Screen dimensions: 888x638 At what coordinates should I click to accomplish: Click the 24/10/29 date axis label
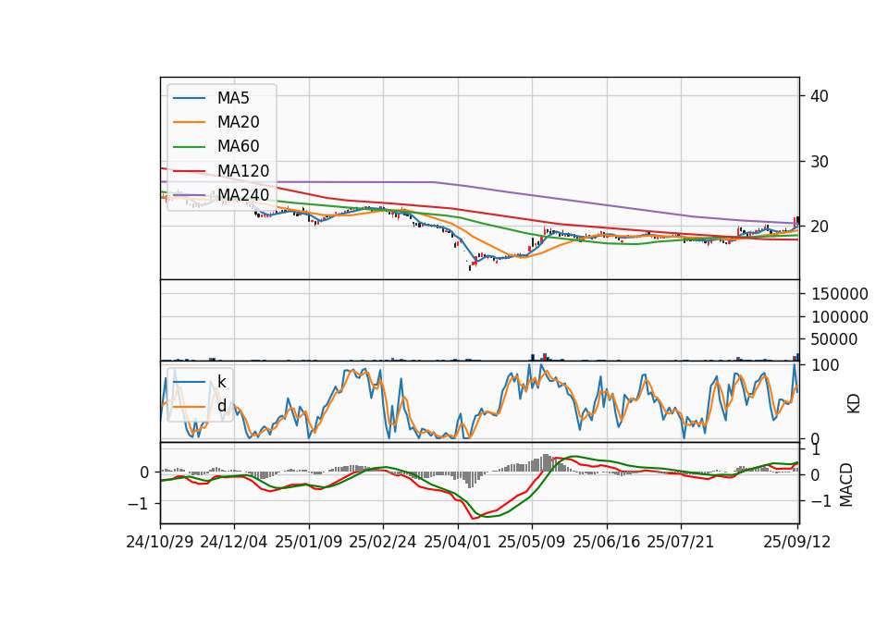coord(160,543)
